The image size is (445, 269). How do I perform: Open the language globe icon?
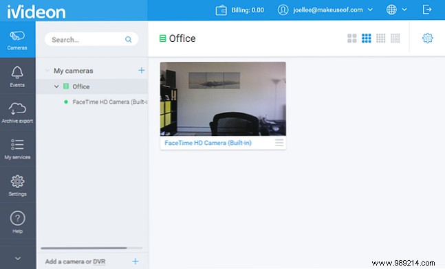pos(391,10)
